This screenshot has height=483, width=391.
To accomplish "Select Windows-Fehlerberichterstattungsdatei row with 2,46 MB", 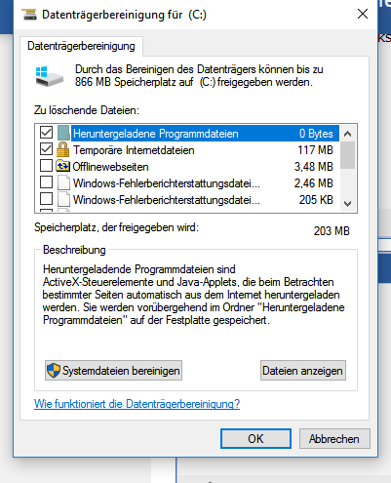I will [x=167, y=183].
